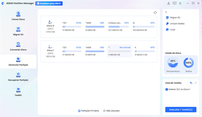Select the unallocated partition on Disco 1
The width and height of the screenshot is (202, 117).
coord(119,51)
